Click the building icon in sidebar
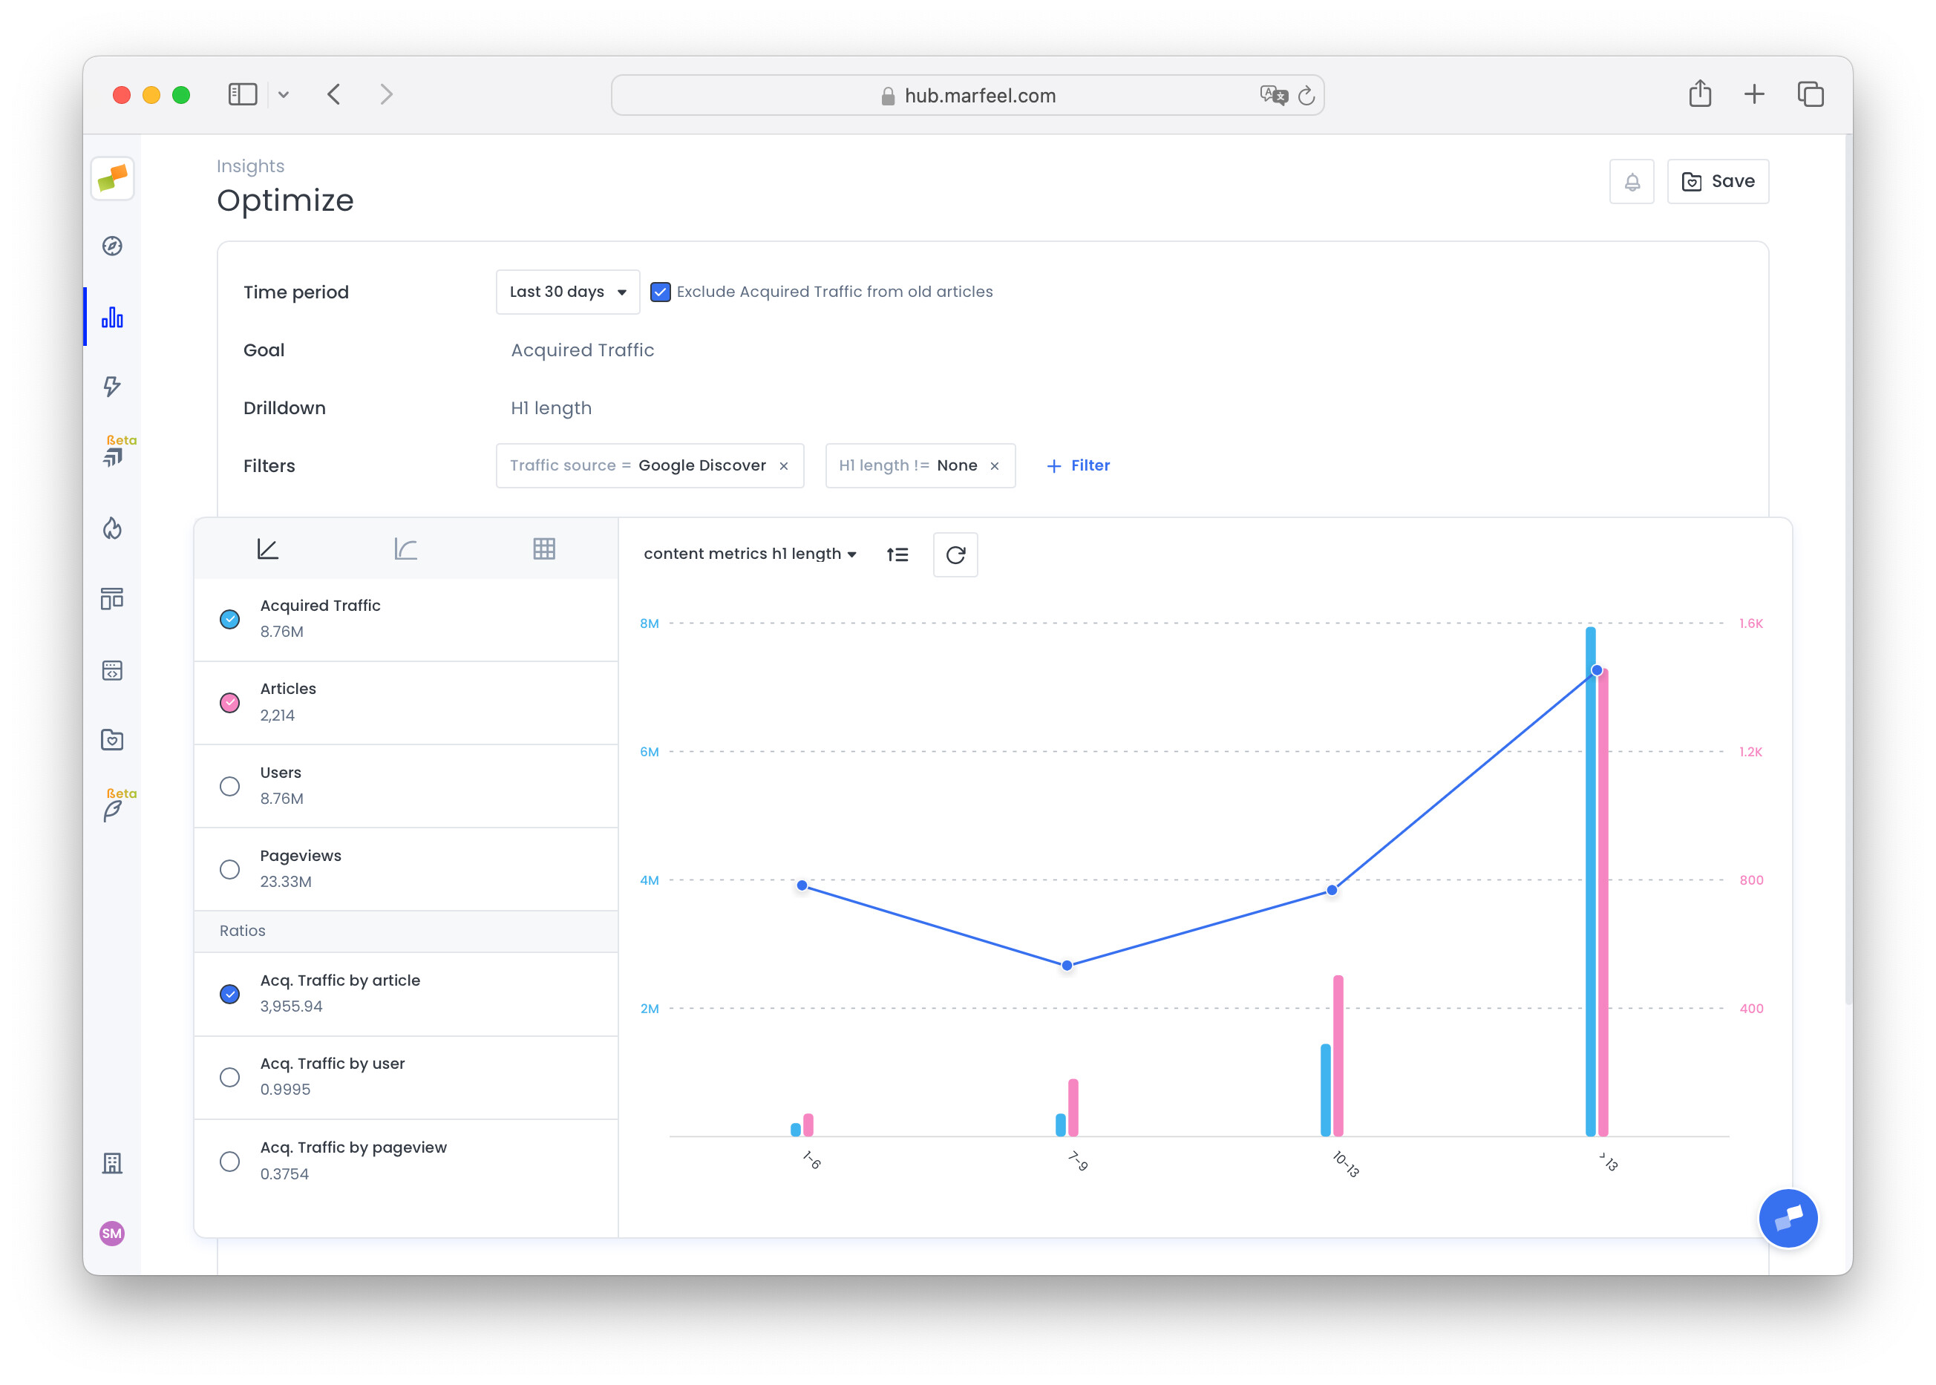This screenshot has width=1936, height=1385. pyautogui.click(x=112, y=1163)
